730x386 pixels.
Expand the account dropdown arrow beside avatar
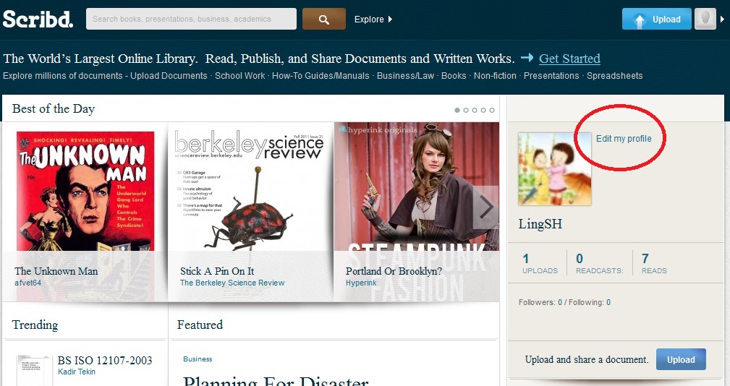click(x=722, y=19)
